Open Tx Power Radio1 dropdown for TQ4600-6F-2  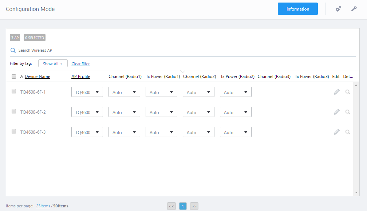coord(162,112)
